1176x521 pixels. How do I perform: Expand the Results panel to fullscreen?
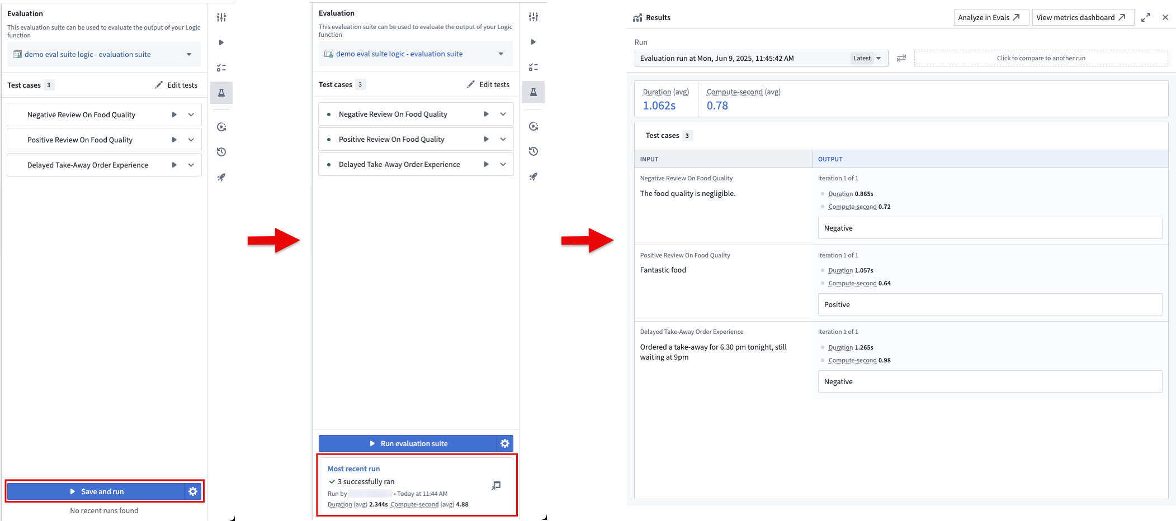(x=1146, y=17)
